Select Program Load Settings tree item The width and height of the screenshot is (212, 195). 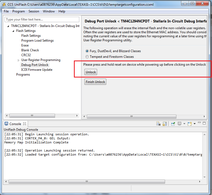[x=37, y=41]
